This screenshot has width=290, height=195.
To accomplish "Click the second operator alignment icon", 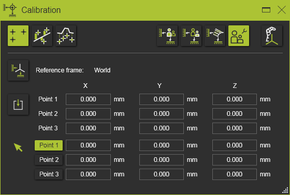I will pyautogui.click(x=191, y=36).
